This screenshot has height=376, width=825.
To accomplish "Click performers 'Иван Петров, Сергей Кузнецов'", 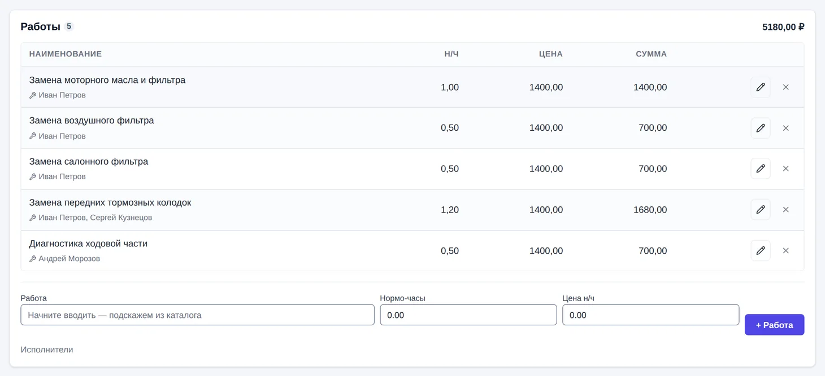I will pos(95,218).
